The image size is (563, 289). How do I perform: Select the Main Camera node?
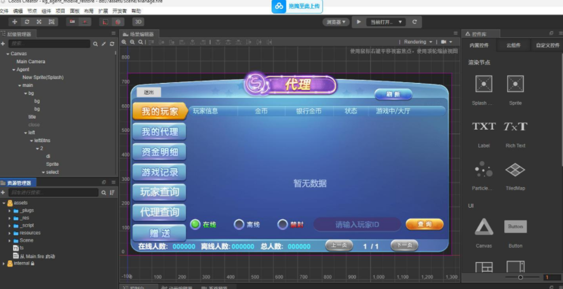point(31,62)
